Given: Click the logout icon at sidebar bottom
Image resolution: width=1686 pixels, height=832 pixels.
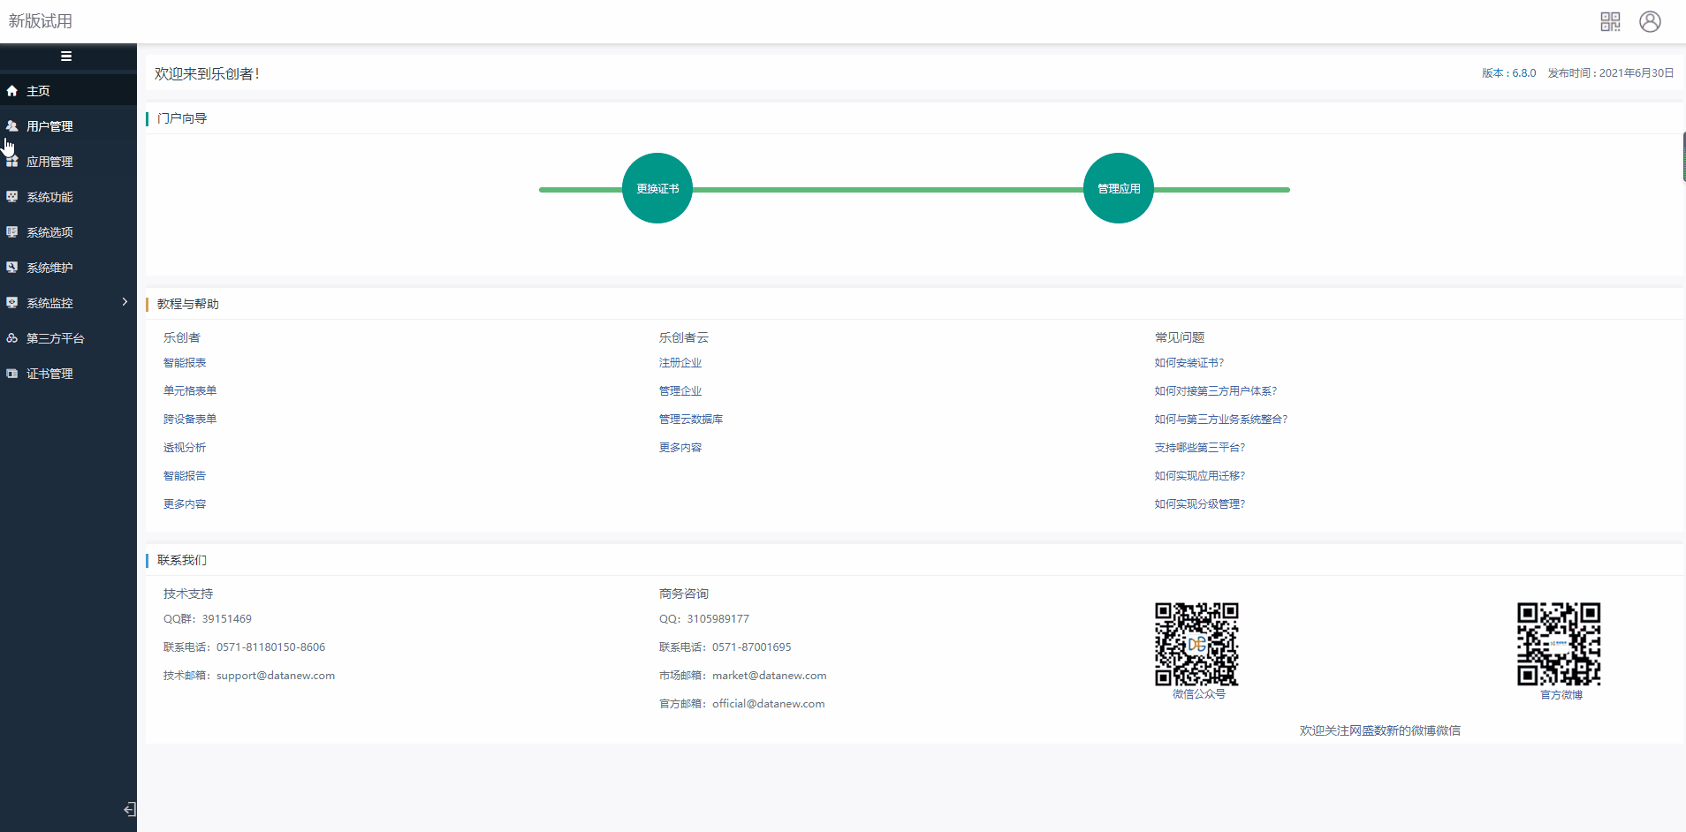Looking at the screenshot, I should pos(129,809).
